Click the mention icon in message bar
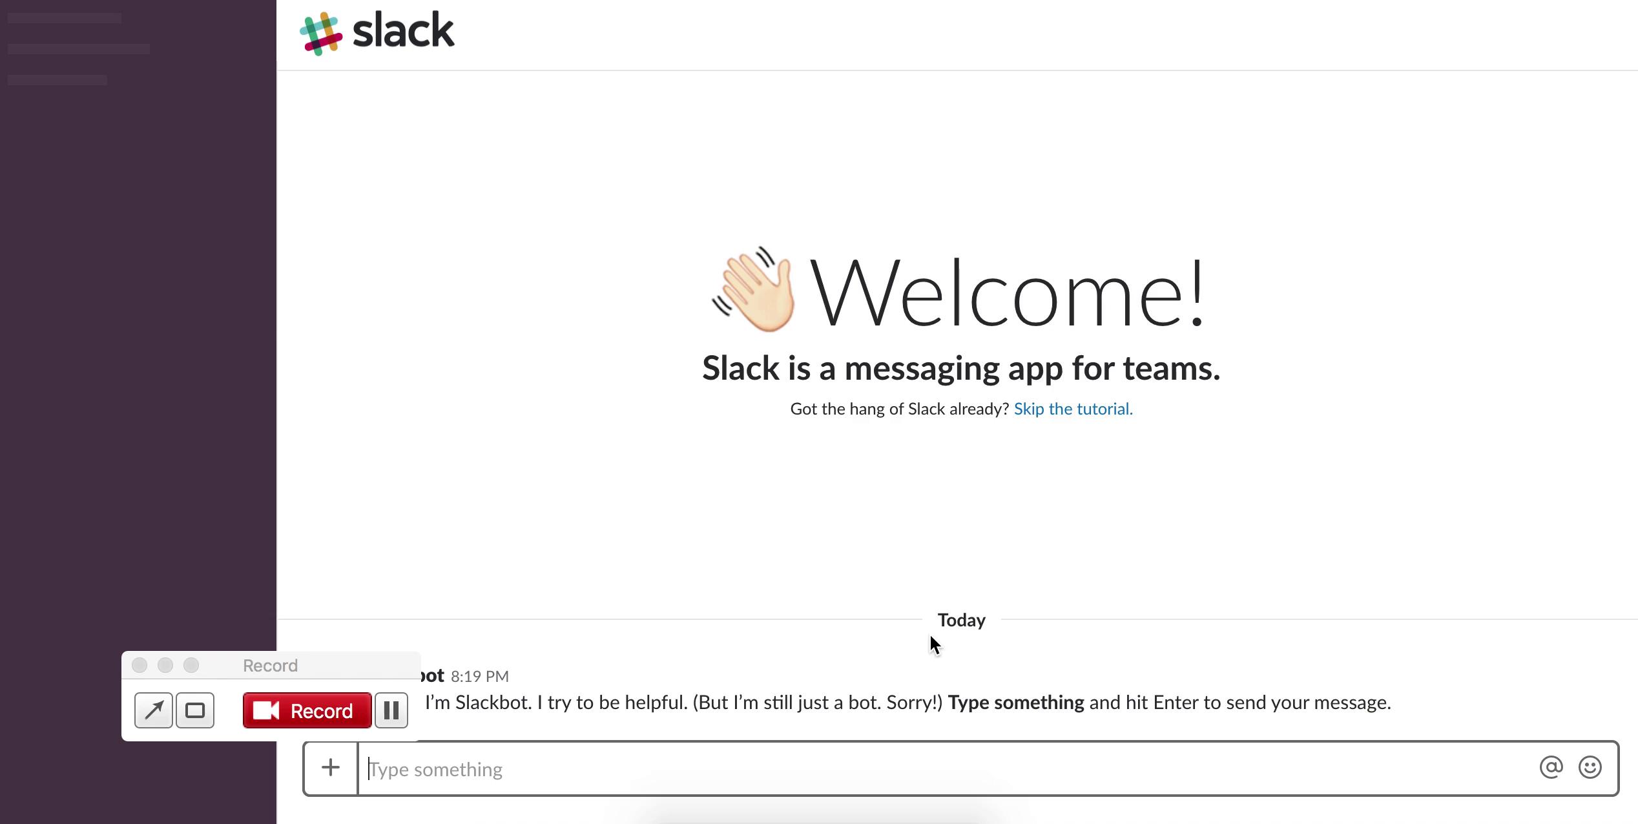Image resolution: width=1638 pixels, height=824 pixels. click(x=1552, y=768)
